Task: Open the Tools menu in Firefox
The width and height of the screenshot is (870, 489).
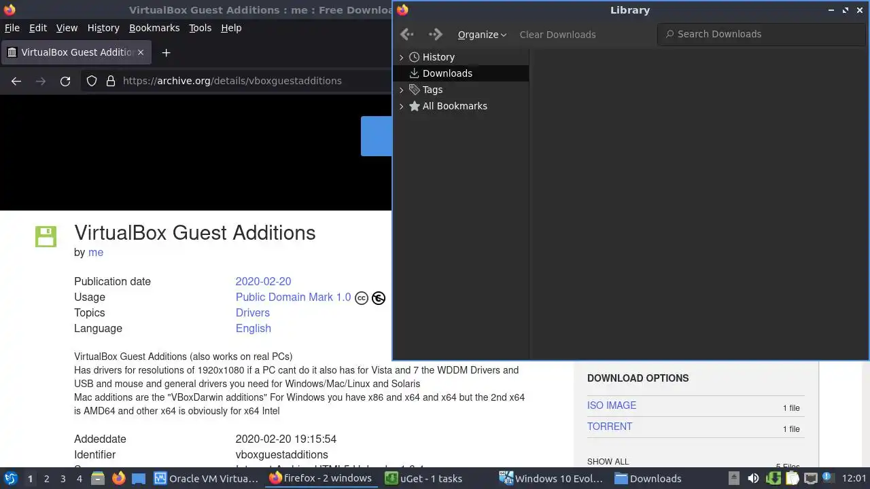Action: 200,28
